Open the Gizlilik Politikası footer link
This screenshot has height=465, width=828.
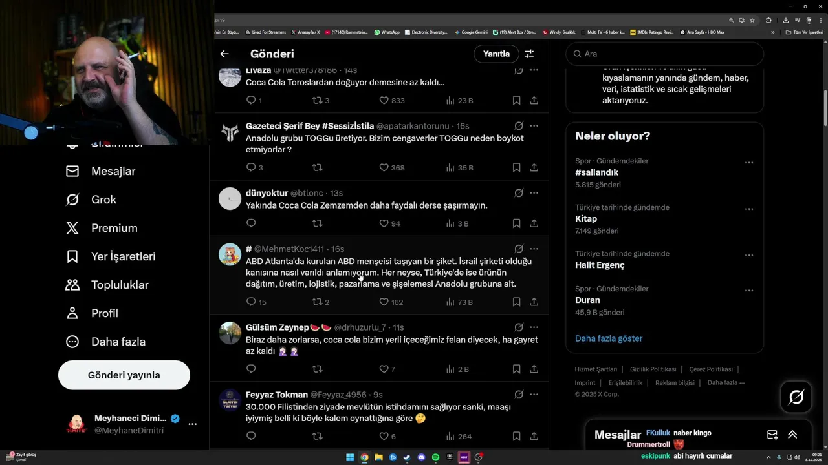coord(653,369)
